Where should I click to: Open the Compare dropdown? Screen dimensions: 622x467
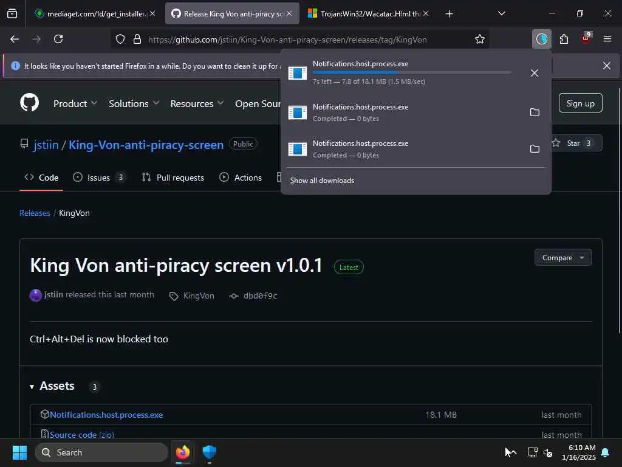click(x=563, y=258)
